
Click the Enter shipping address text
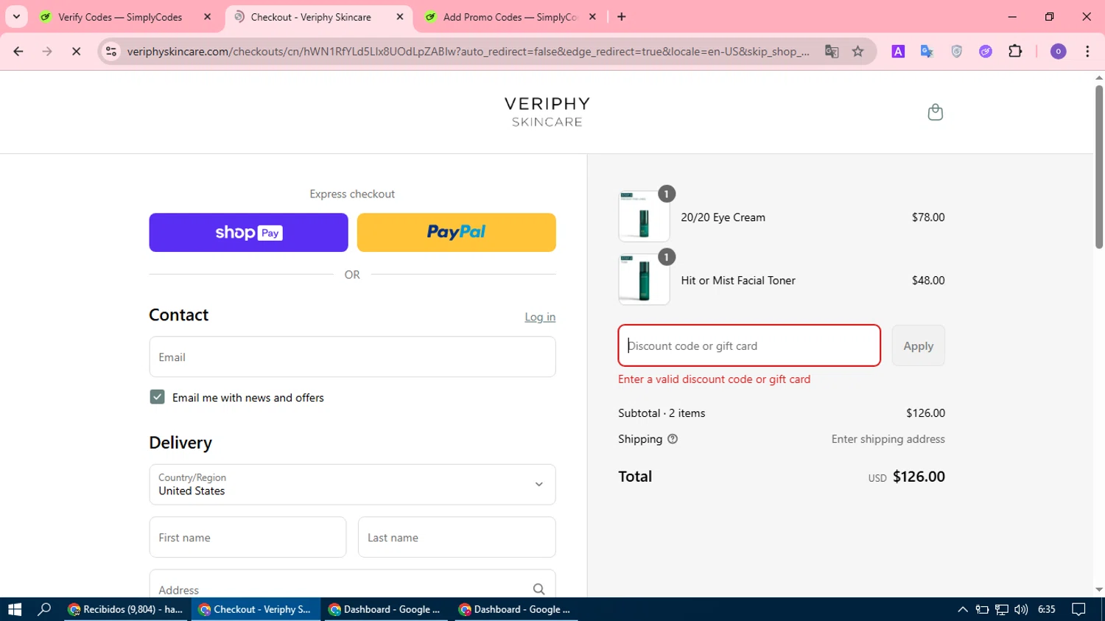click(888, 439)
